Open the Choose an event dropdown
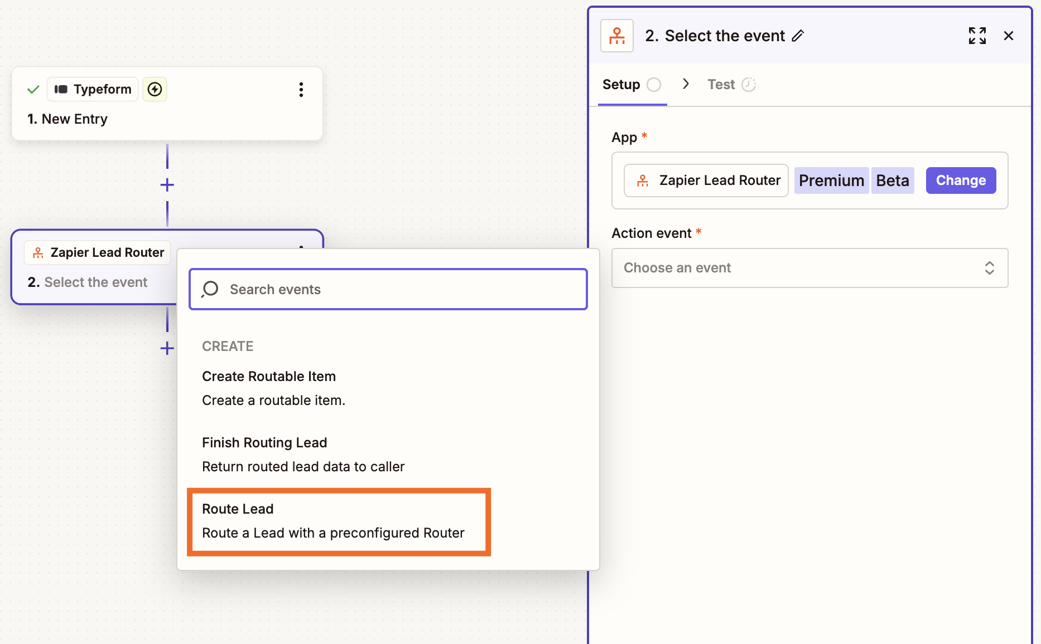The width and height of the screenshot is (1041, 644). pyautogui.click(x=809, y=268)
